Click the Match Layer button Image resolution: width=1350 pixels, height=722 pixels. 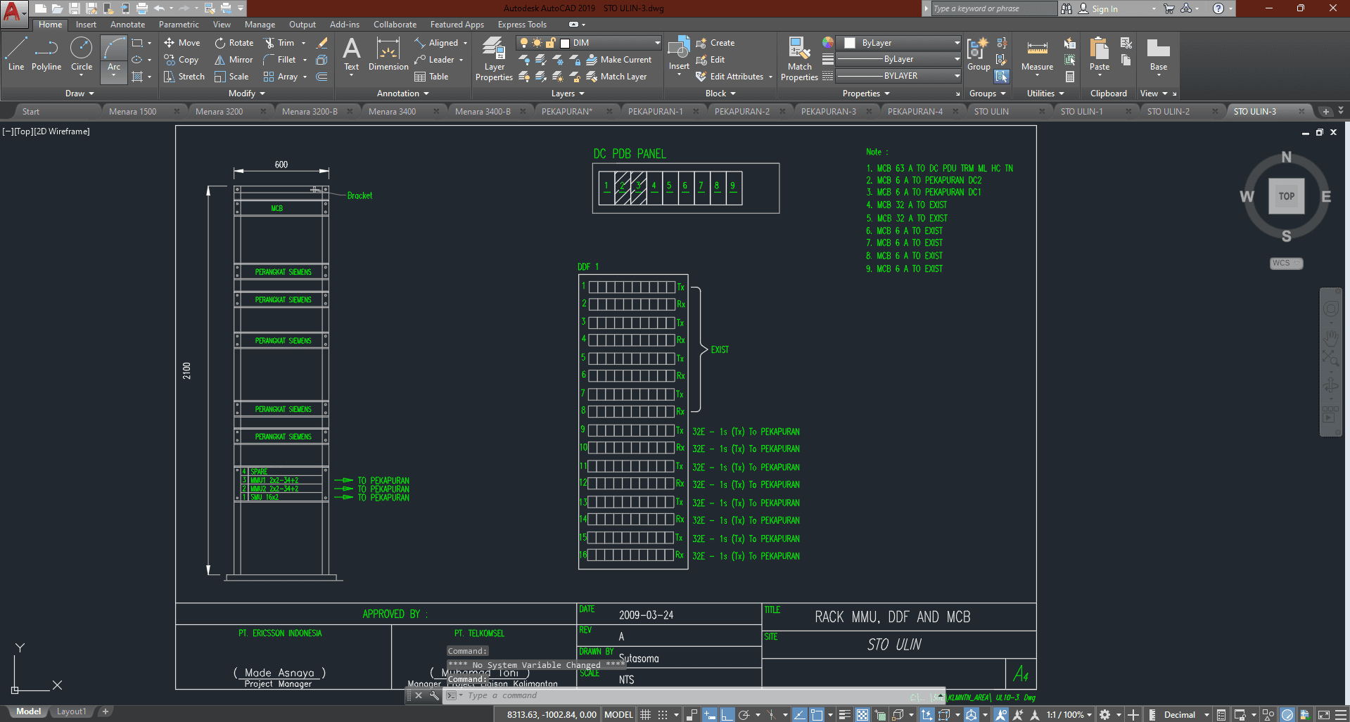point(623,77)
